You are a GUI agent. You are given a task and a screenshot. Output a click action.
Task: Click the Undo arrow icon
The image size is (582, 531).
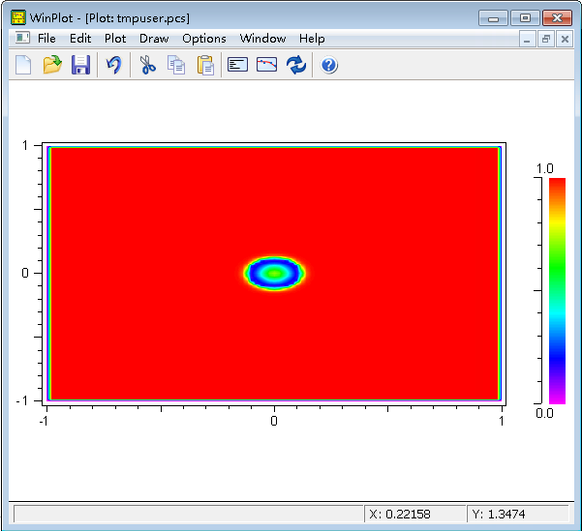[113, 65]
